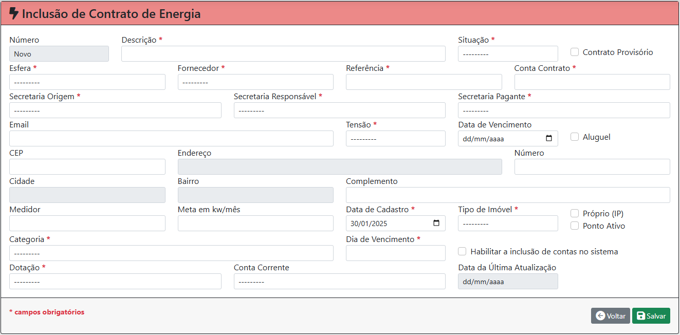
Task: Select a Secretaria Responsável option
Action: (x=339, y=110)
